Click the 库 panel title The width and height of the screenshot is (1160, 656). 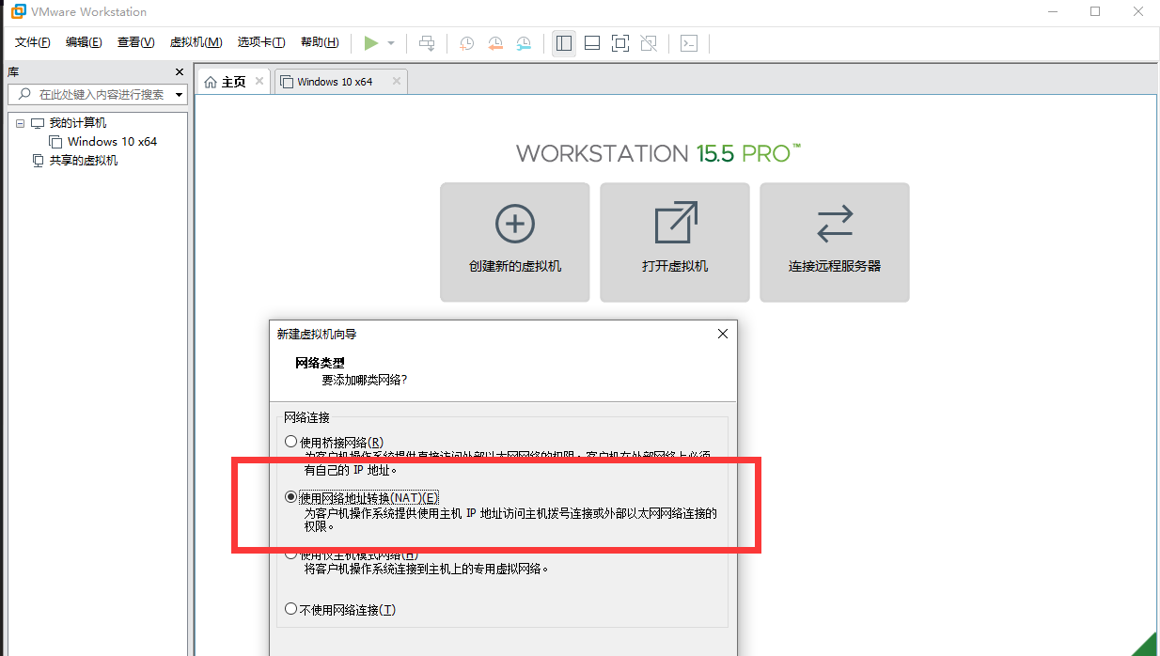click(x=13, y=72)
